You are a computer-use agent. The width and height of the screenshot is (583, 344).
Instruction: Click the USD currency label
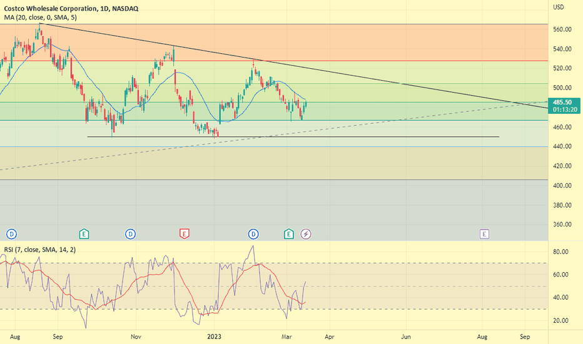[x=558, y=7]
